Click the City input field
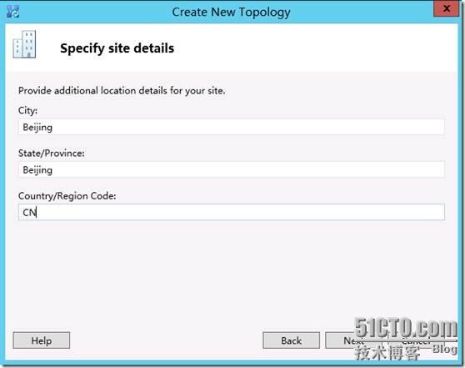 [x=232, y=127]
